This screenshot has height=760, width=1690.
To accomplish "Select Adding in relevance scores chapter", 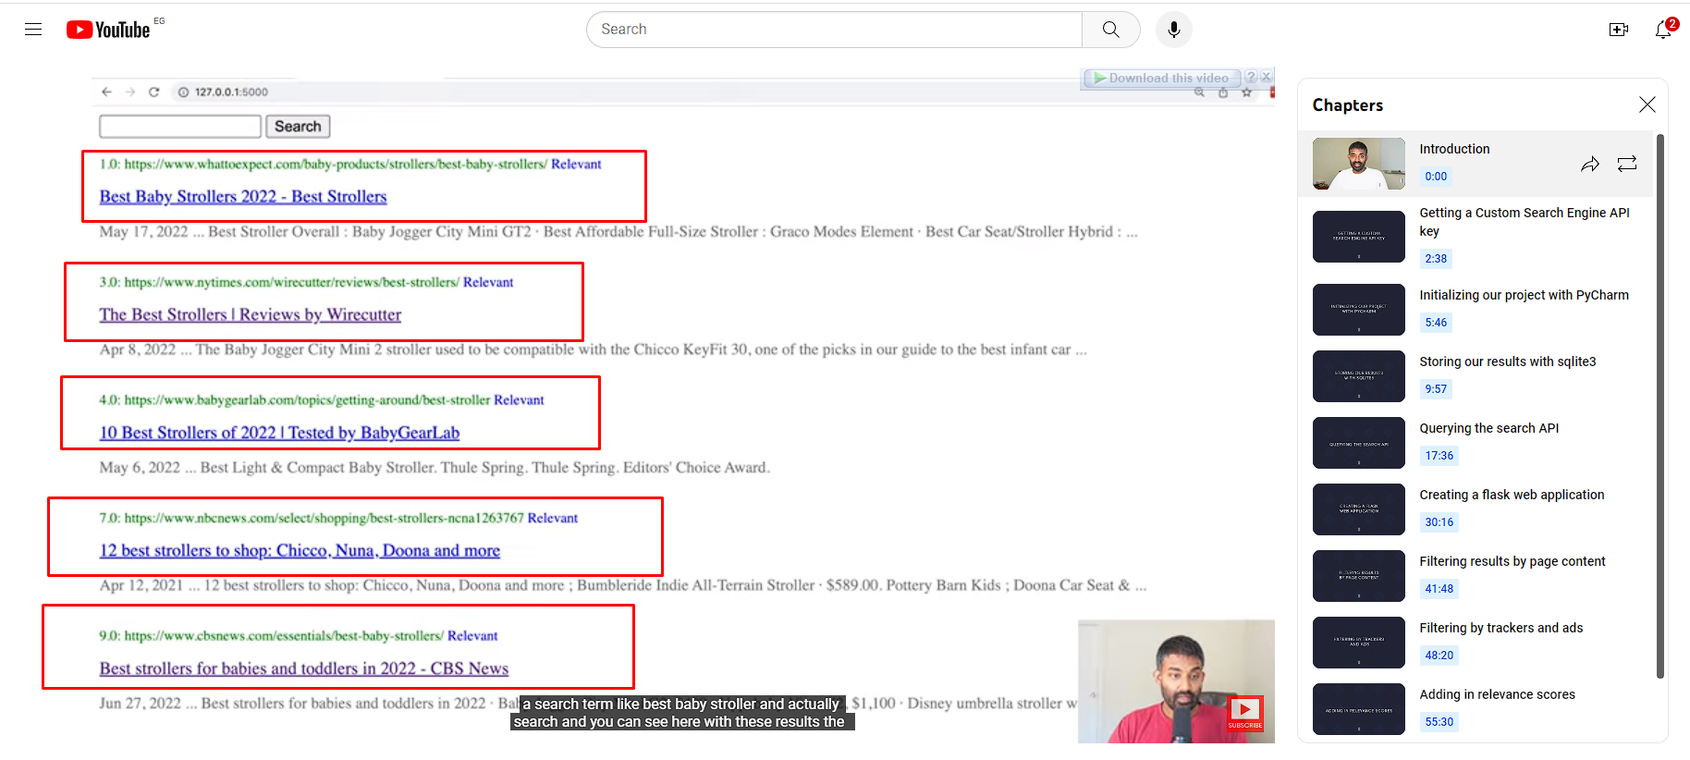I will coord(1497,694).
